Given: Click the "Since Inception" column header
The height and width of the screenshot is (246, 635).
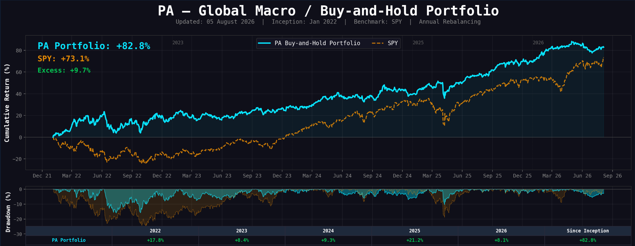Looking at the screenshot, I should click(588, 231).
